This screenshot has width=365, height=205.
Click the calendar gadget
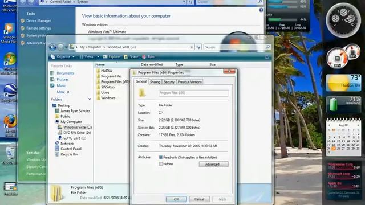[x=343, y=137]
